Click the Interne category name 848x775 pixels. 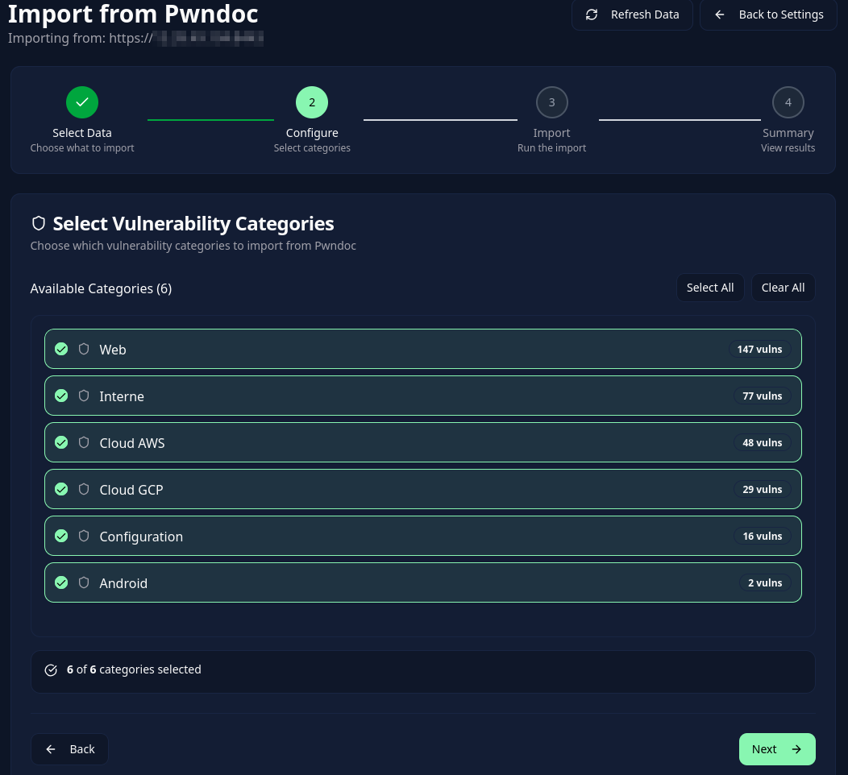pos(122,396)
